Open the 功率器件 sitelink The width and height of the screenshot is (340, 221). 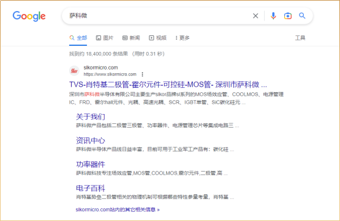click(91, 164)
